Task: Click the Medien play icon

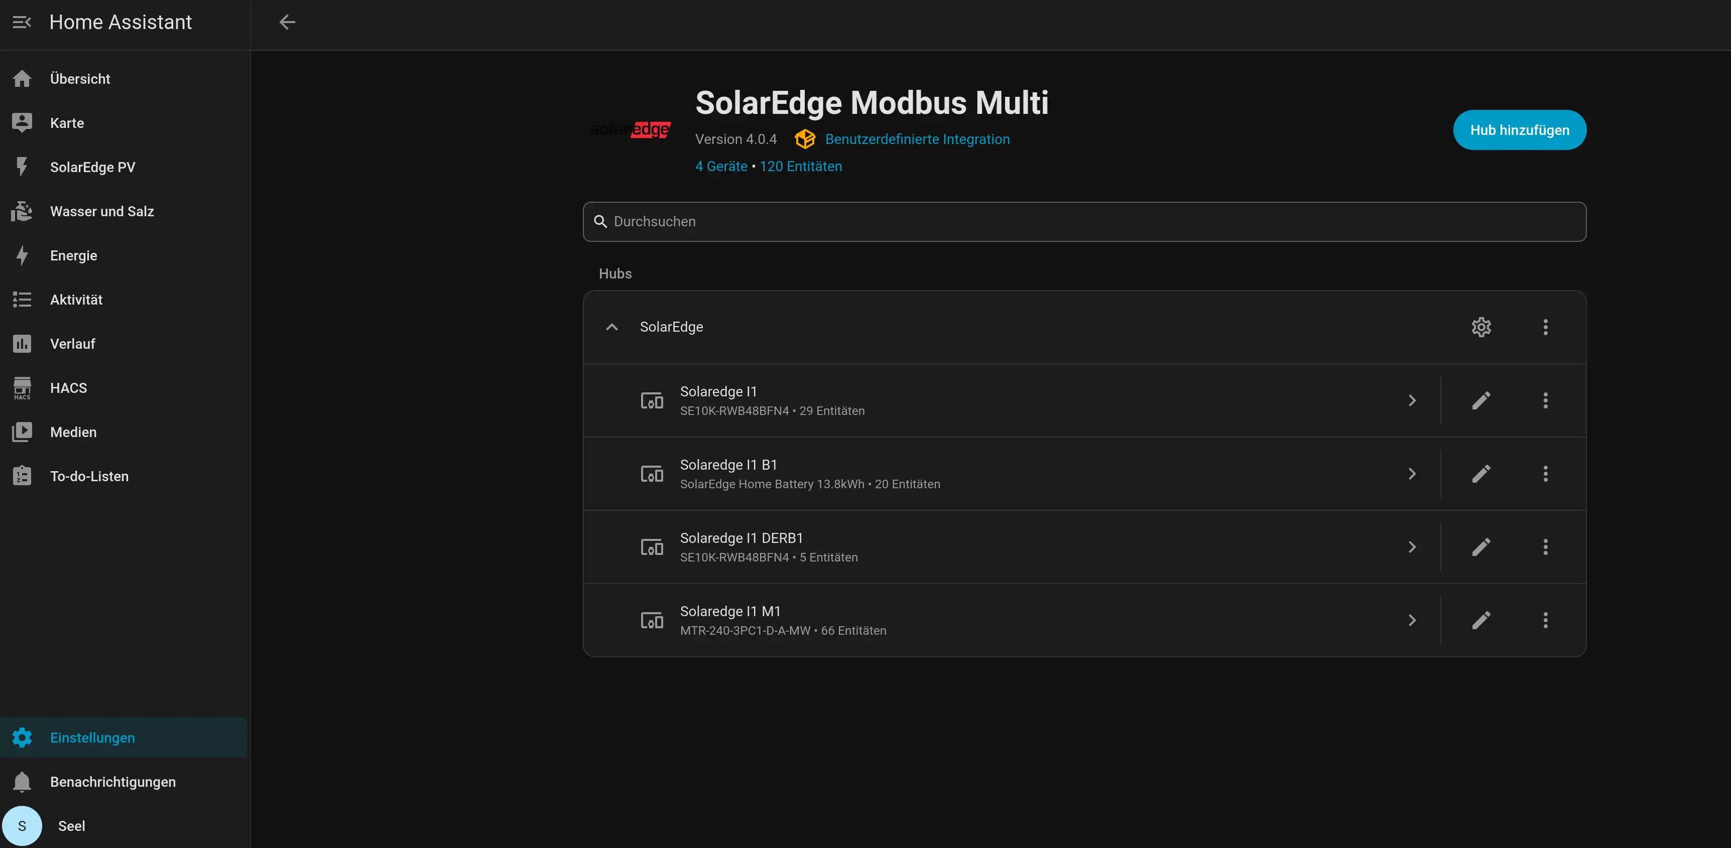Action: [x=22, y=433]
